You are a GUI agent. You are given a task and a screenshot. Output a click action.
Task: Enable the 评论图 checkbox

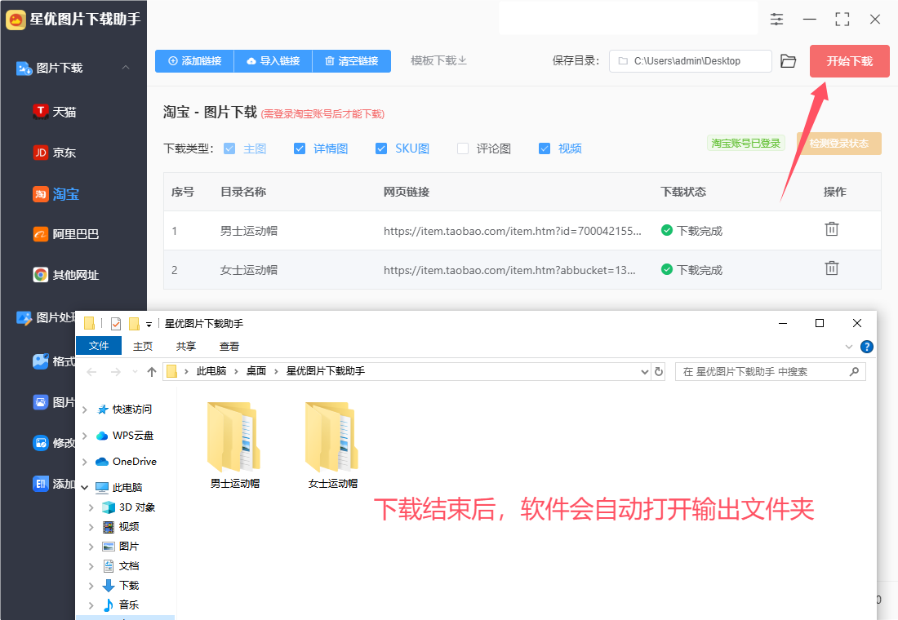tap(463, 148)
